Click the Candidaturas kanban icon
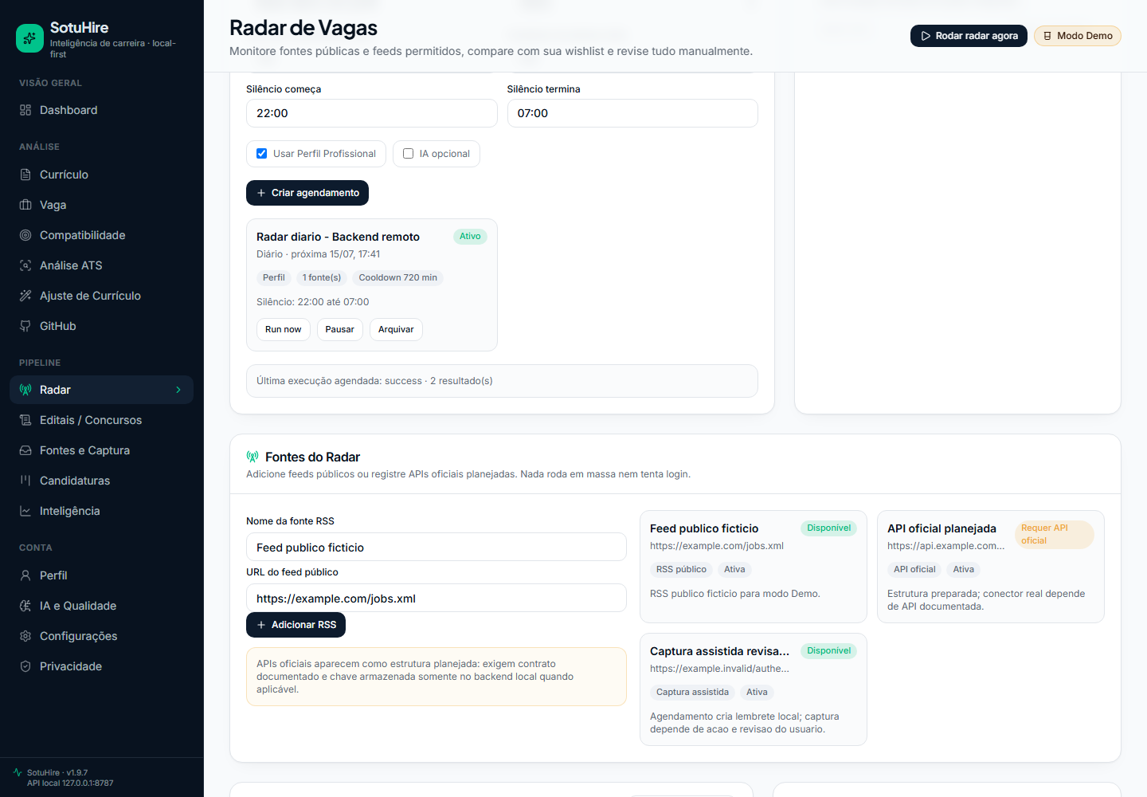1147x797 pixels. coord(25,481)
